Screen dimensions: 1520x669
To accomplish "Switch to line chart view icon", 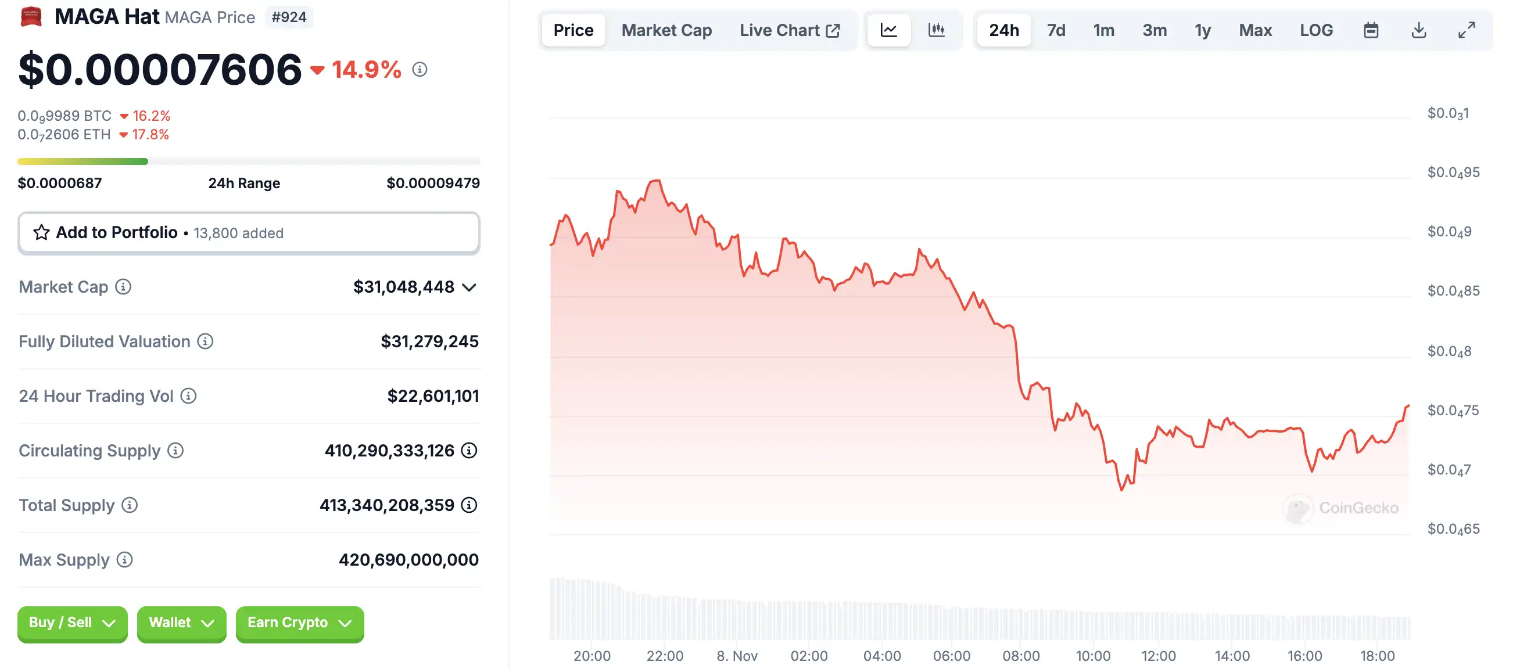I will (x=888, y=30).
